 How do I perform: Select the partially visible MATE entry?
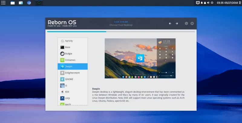coord(72,104)
